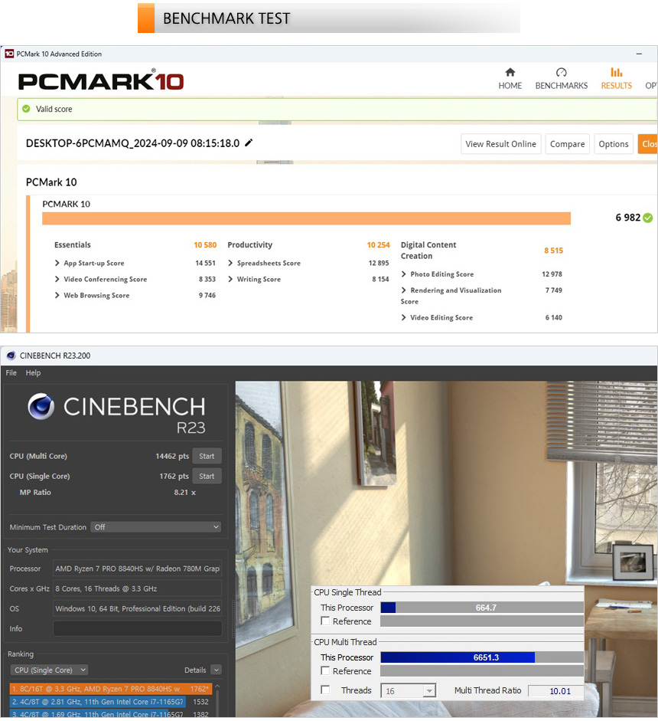Open the Benchmarks gauge icon
This screenshot has width=658, height=721.
coord(561,73)
